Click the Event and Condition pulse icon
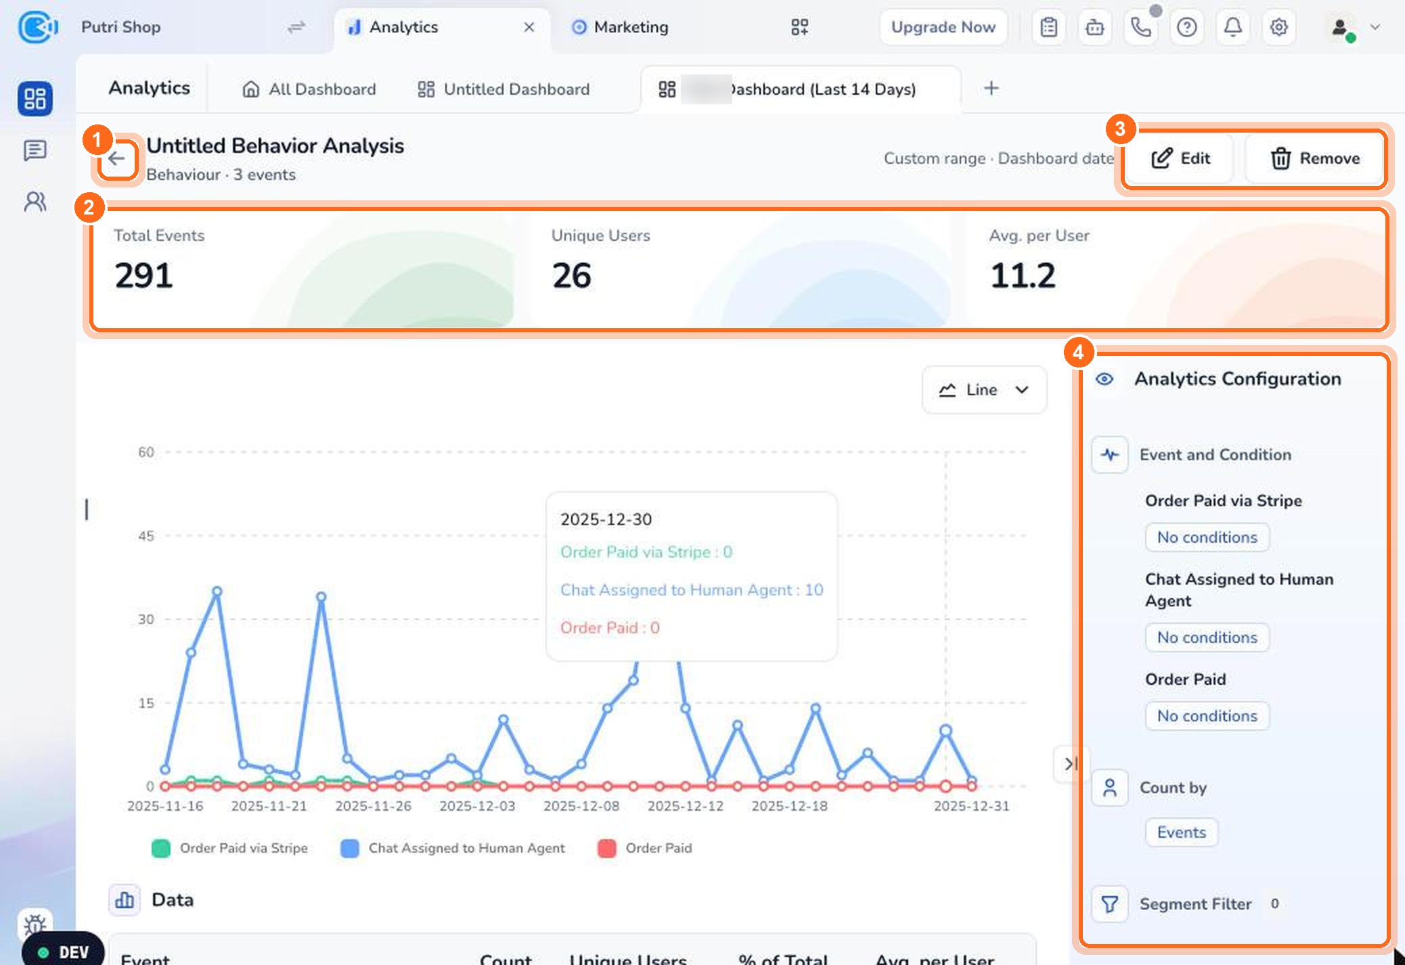The height and width of the screenshot is (965, 1405). (x=1109, y=454)
